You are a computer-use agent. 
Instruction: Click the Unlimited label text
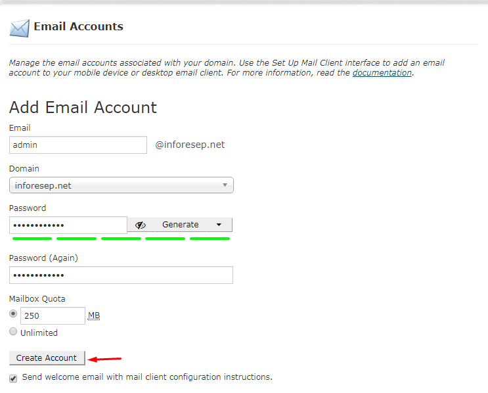(x=39, y=333)
